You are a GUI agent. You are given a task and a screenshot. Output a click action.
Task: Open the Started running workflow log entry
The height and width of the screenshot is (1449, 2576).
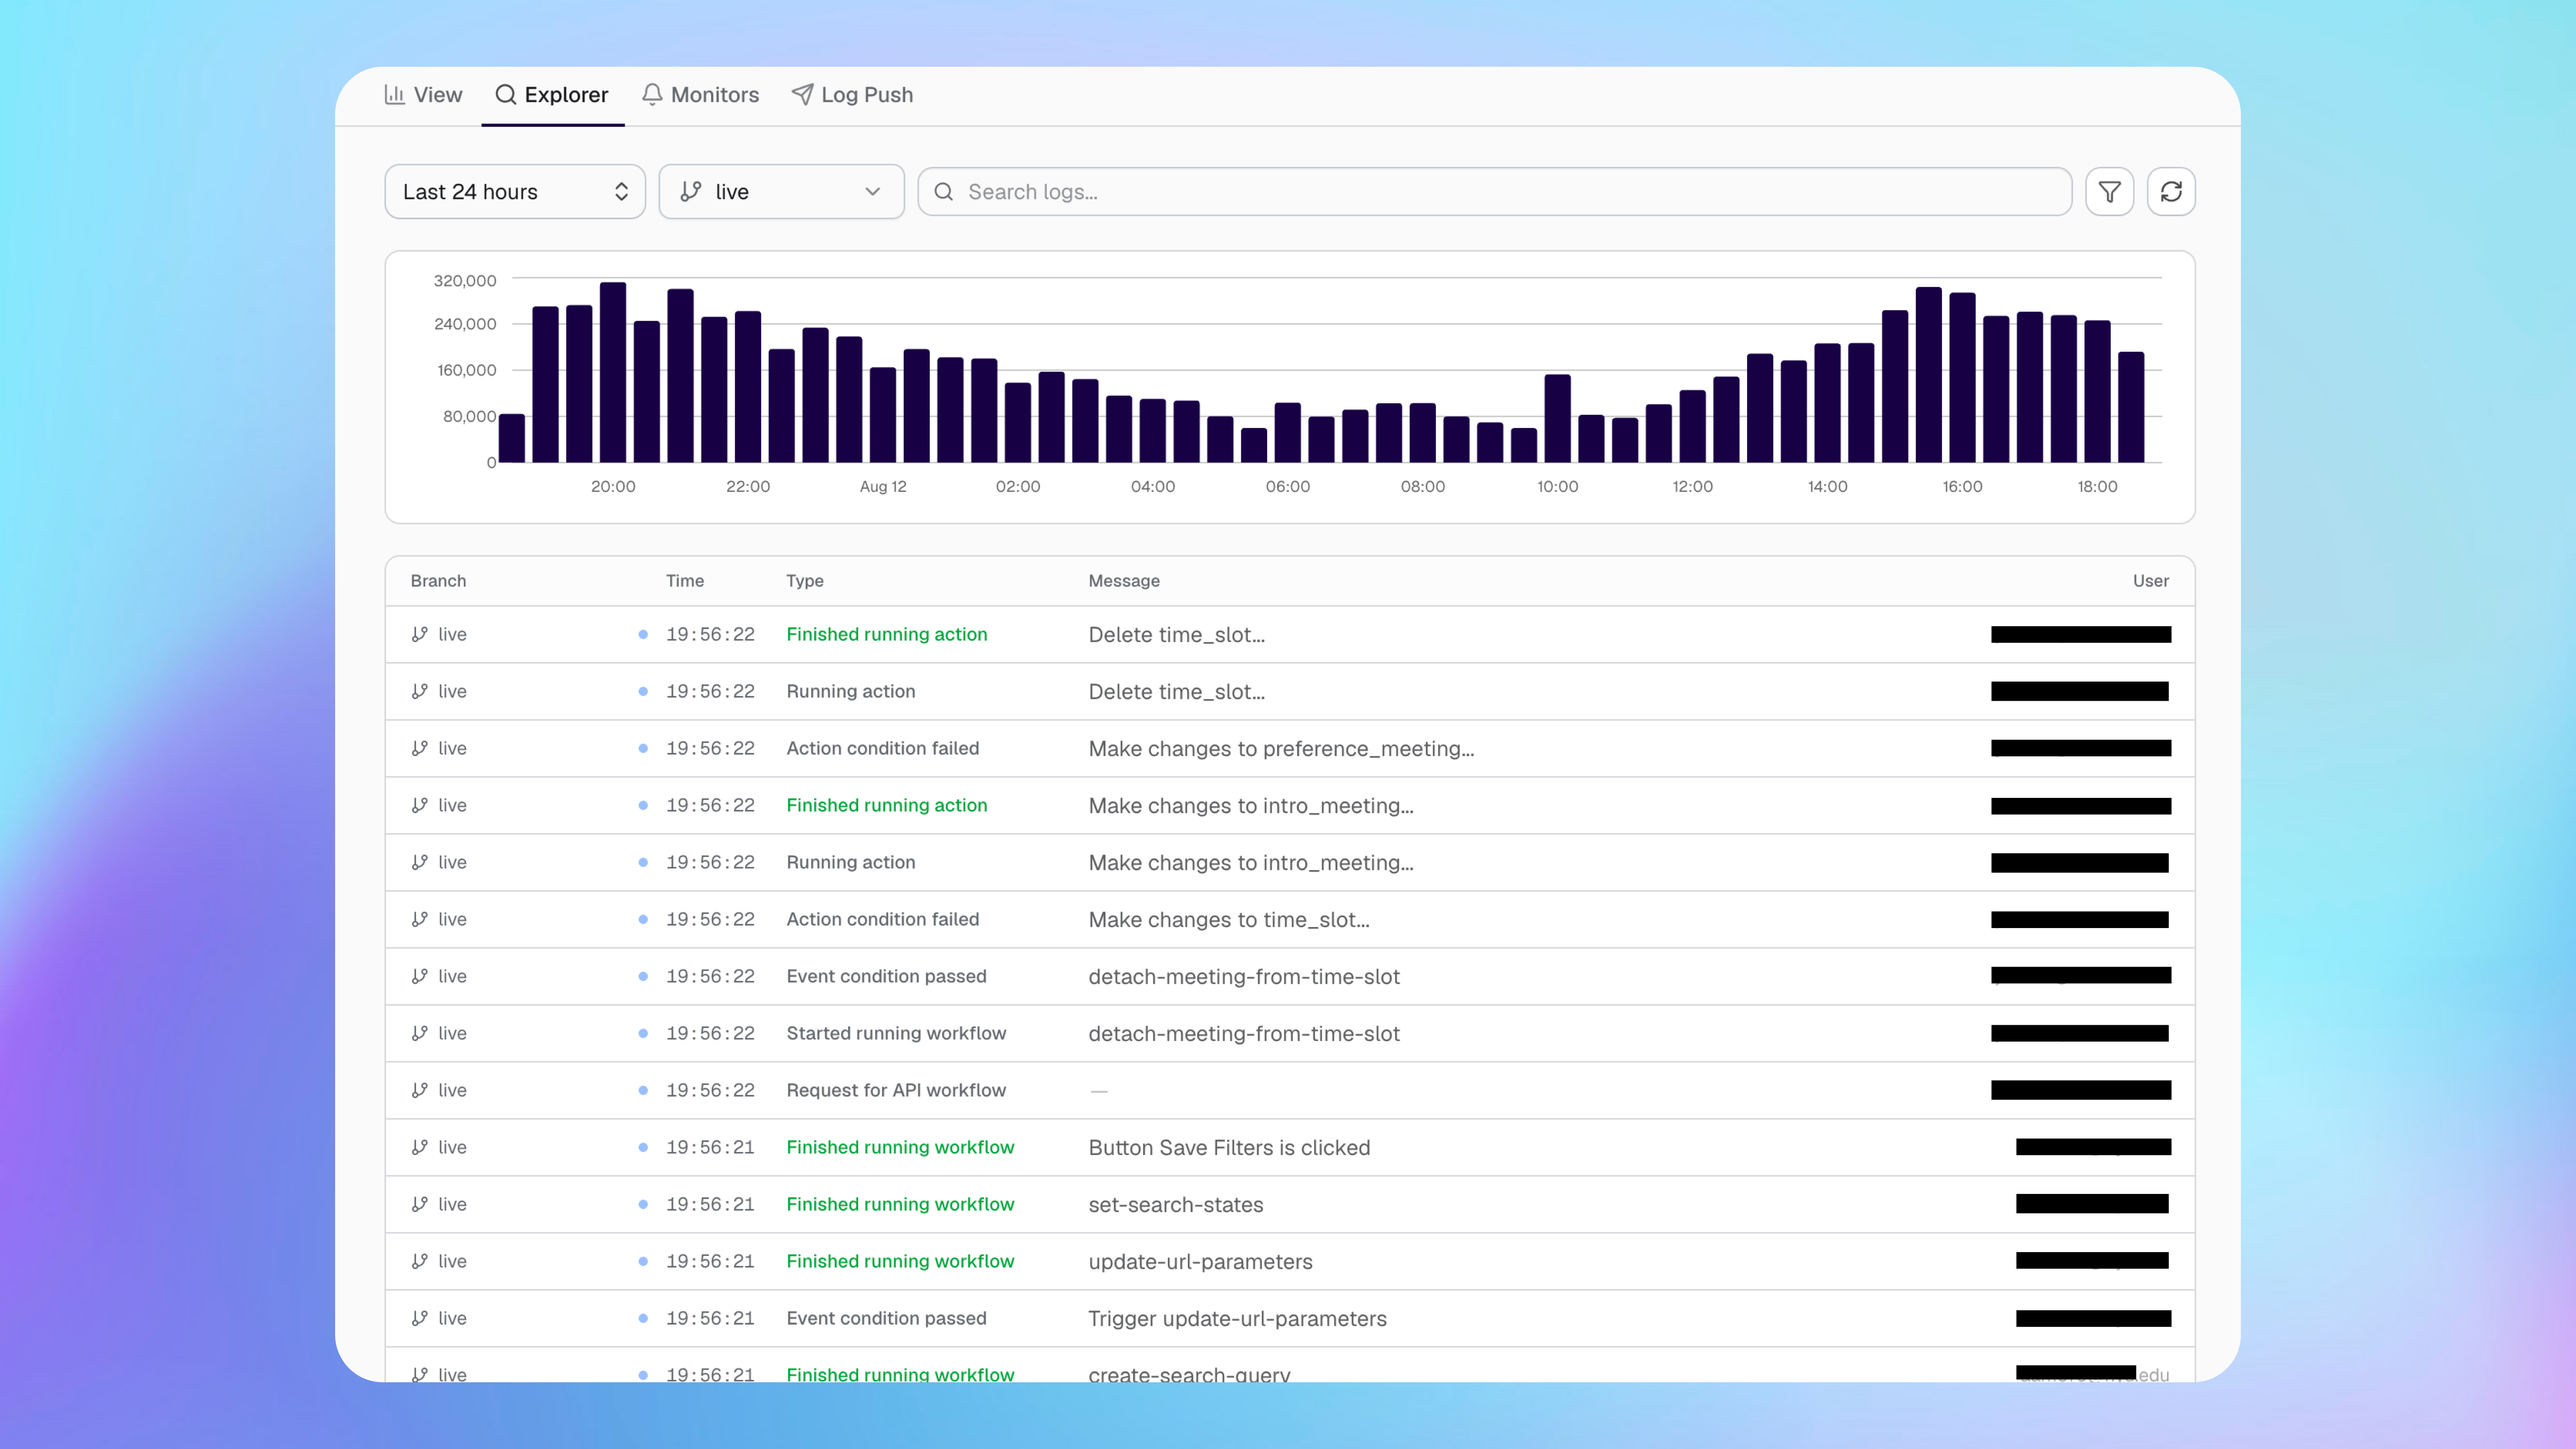pyautogui.click(x=1290, y=1034)
